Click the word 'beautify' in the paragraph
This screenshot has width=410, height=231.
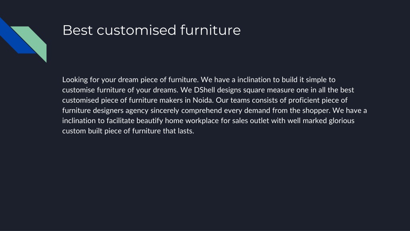(x=150, y=121)
